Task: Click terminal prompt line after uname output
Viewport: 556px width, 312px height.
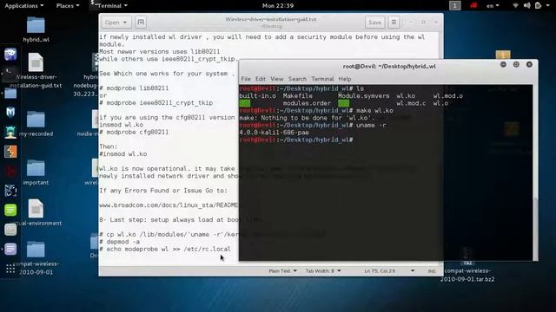Action: pyautogui.click(x=296, y=140)
